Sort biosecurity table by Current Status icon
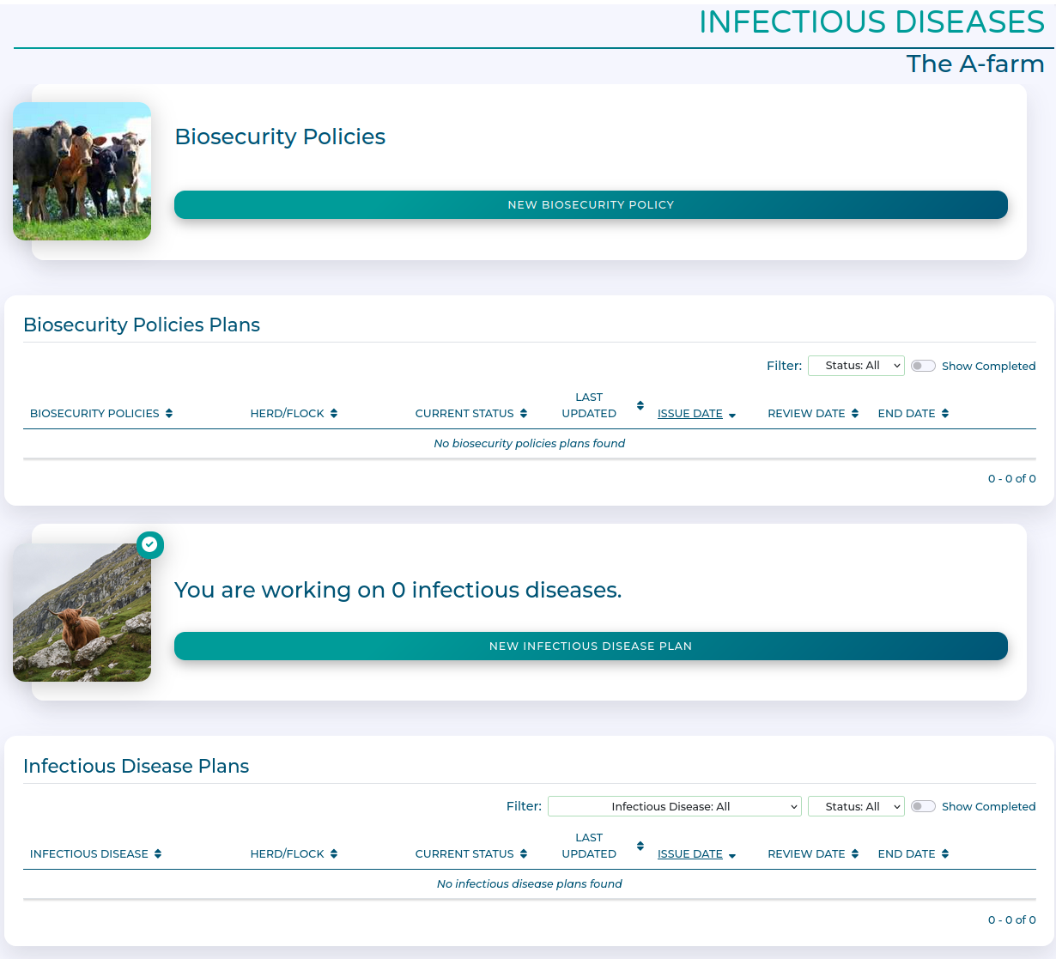 click(524, 414)
